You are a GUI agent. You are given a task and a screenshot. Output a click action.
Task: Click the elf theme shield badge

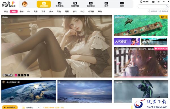pos(116,49)
